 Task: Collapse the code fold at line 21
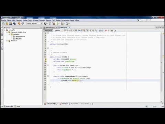tap(48, 76)
